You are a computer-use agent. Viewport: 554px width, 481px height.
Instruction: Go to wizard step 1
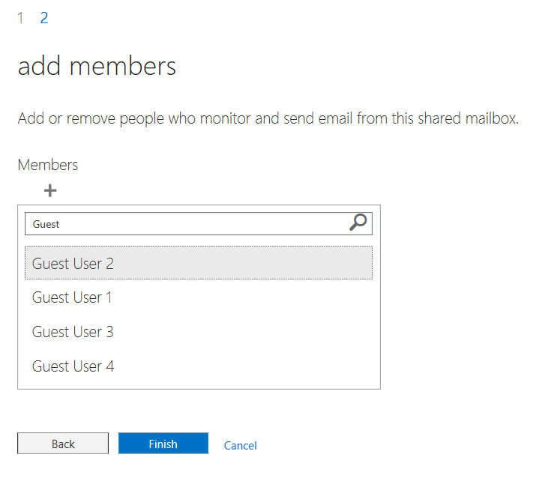[20, 18]
